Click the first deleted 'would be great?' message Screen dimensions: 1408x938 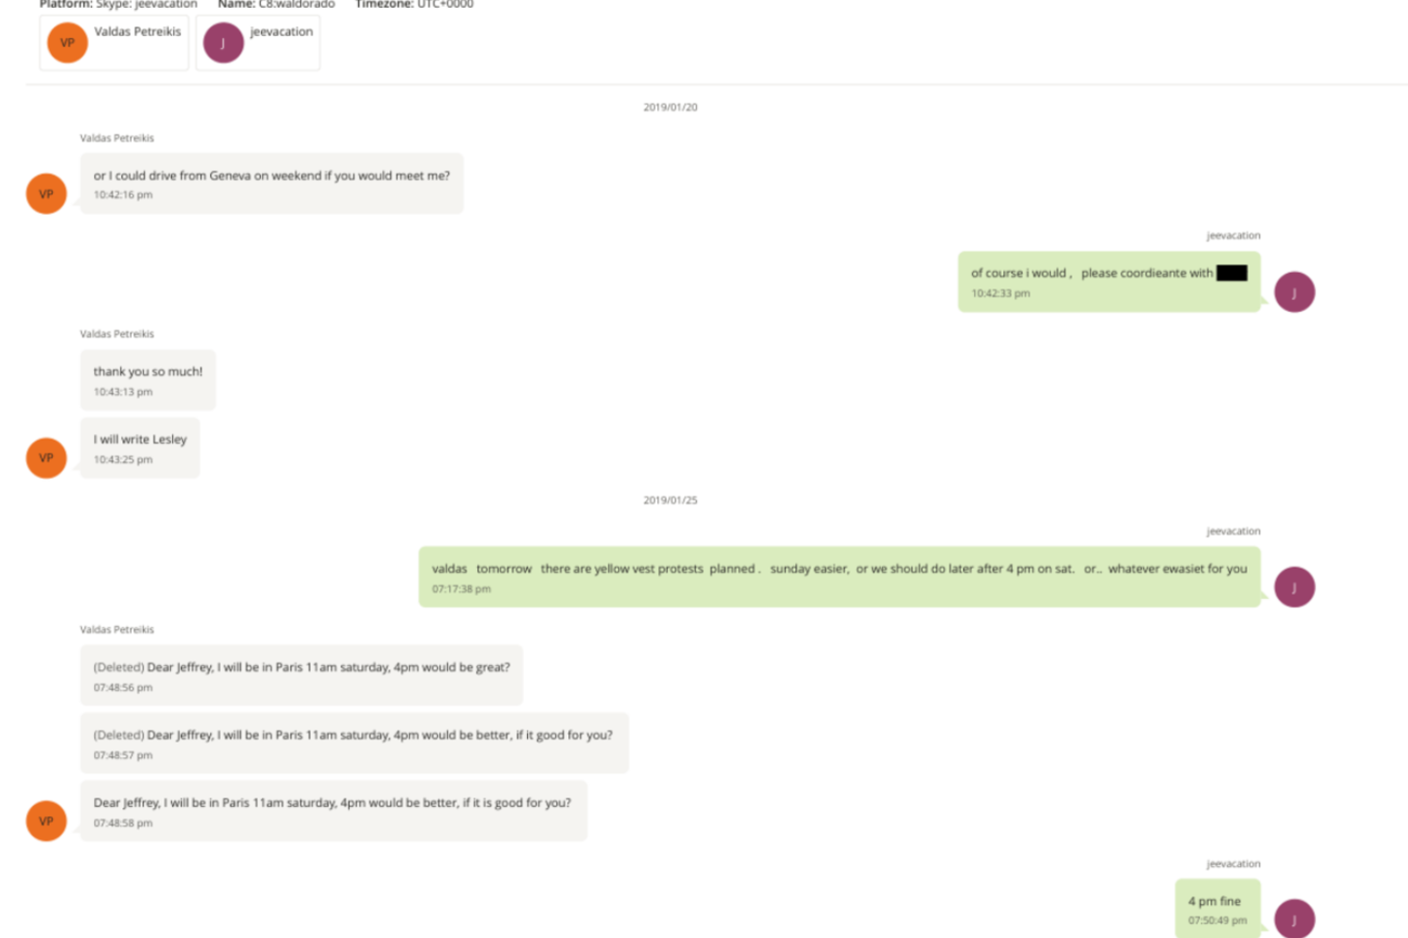(x=301, y=675)
